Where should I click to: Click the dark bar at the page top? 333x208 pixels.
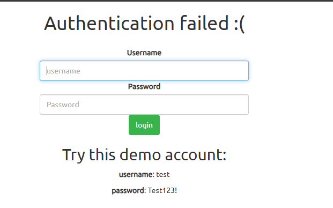pyautogui.click(x=166, y=1)
